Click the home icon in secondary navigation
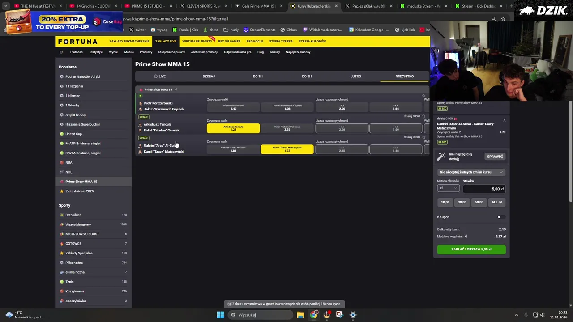 [x=61, y=52]
